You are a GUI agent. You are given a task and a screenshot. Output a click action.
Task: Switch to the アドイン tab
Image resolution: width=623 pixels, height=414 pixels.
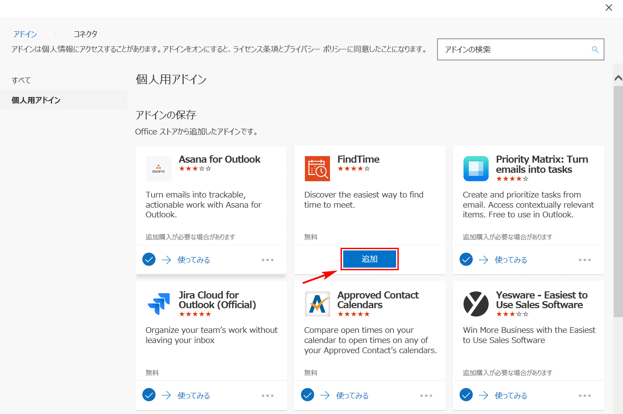click(x=25, y=34)
